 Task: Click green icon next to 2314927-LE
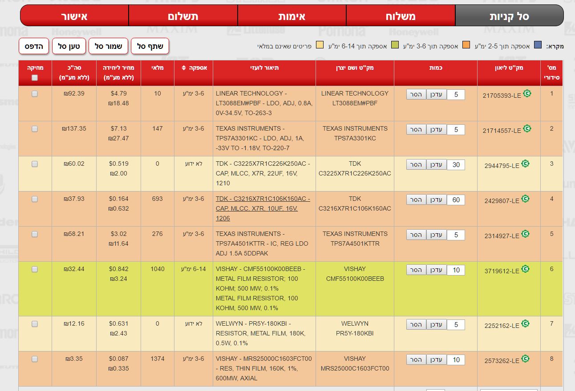coord(525,234)
